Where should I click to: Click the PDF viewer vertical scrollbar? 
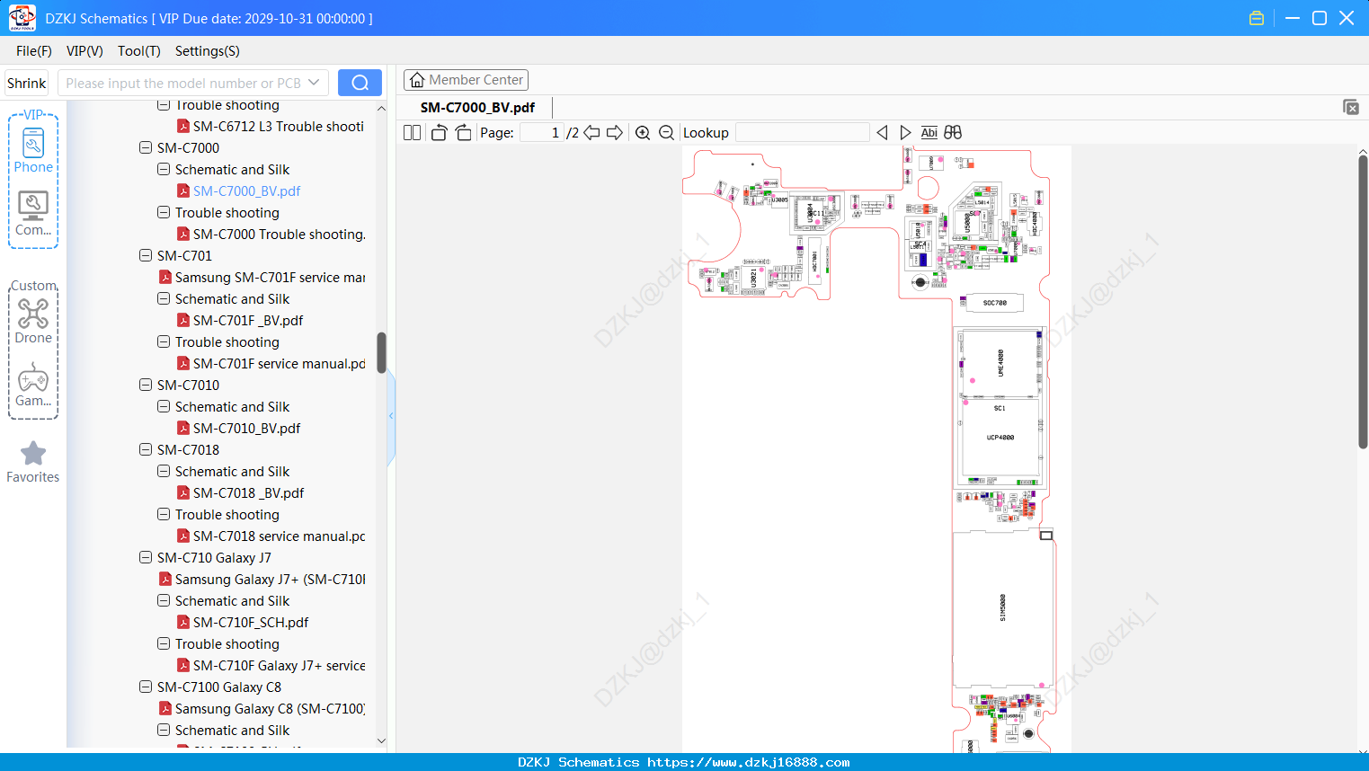pyautogui.click(x=1363, y=301)
